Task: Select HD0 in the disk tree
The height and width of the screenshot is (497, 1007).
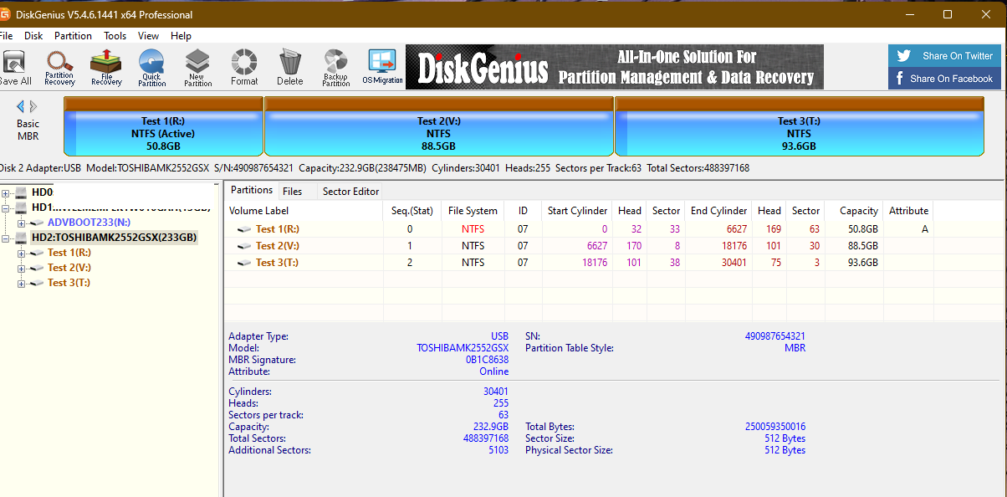Action: pyautogui.click(x=42, y=192)
